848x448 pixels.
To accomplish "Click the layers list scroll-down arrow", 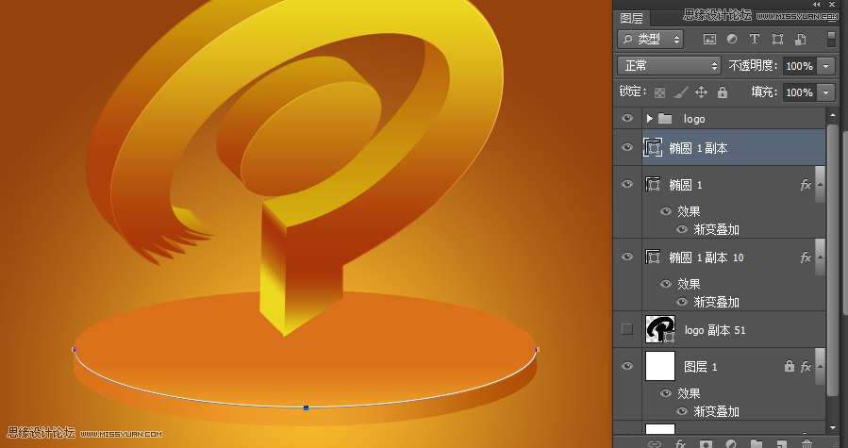I will [833, 428].
